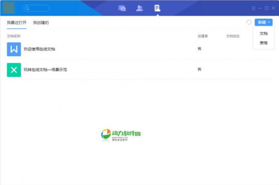Click creator 我 in 欢迎使用在线文档 row

pos(199,49)
